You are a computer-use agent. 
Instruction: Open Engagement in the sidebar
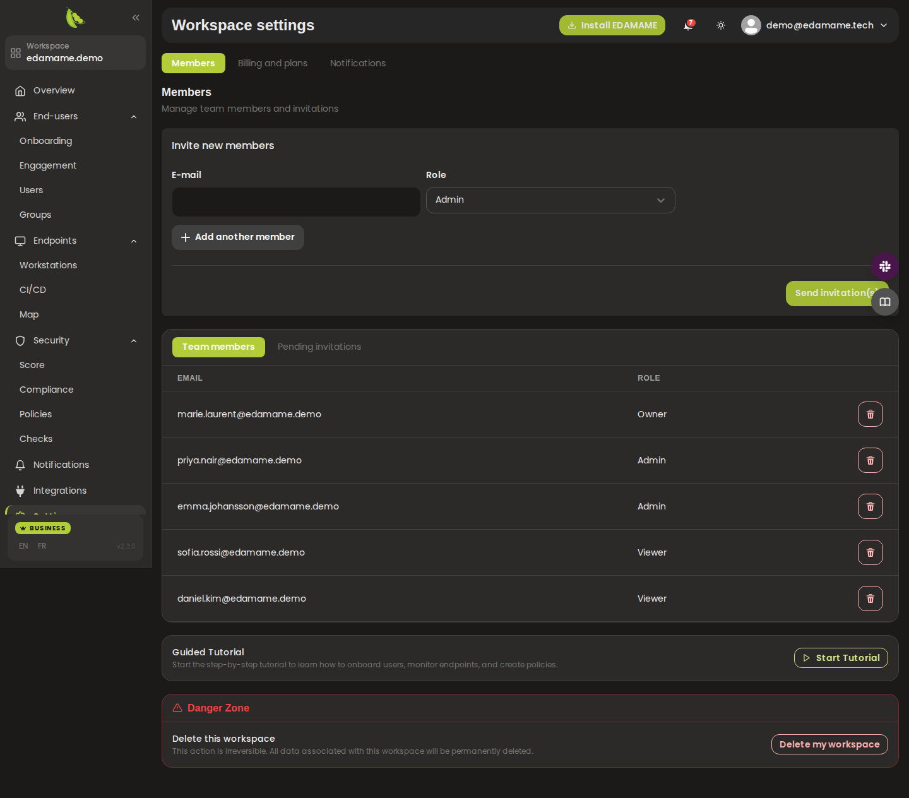48,165
